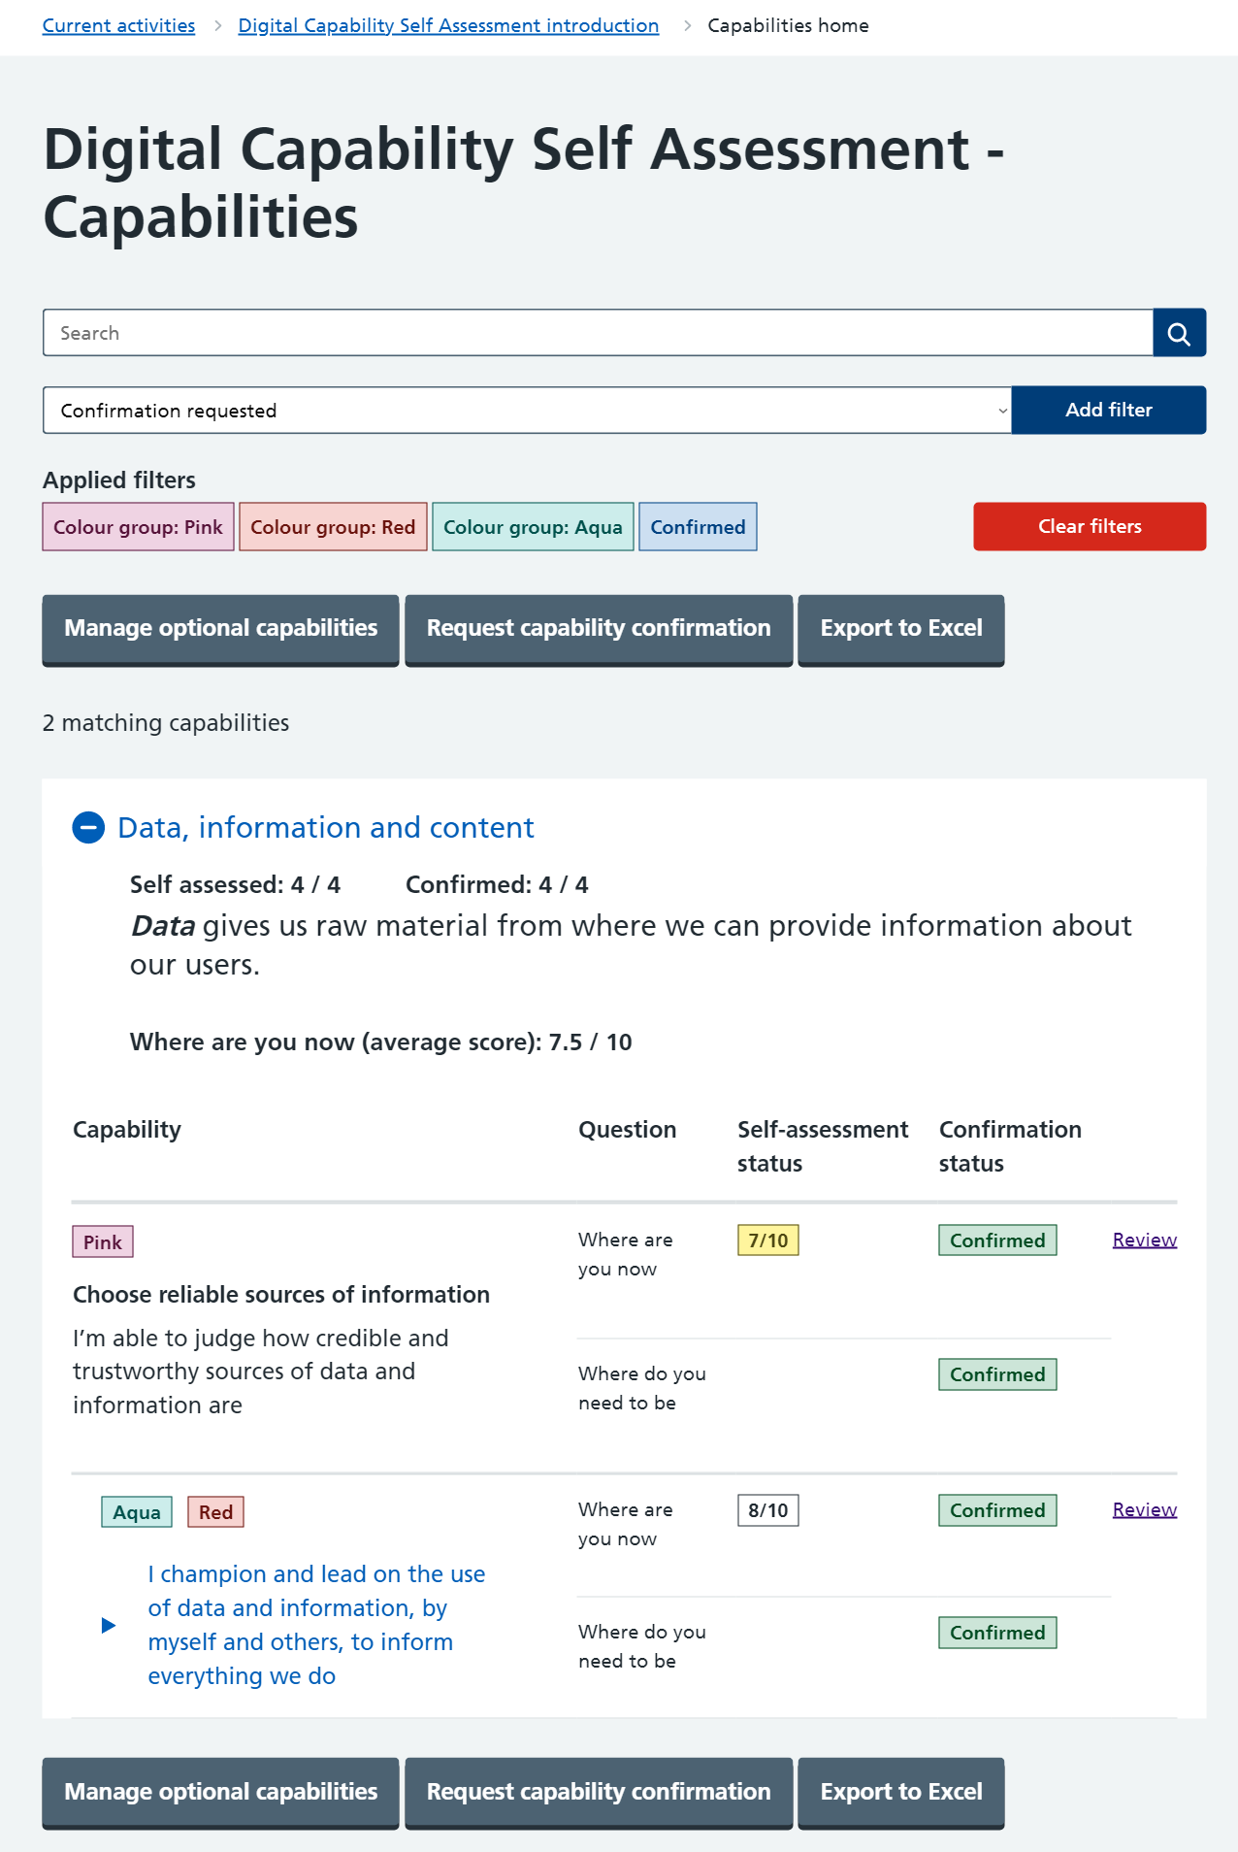Click the average score 7.5 / 10 text

tap(381, 1042)
